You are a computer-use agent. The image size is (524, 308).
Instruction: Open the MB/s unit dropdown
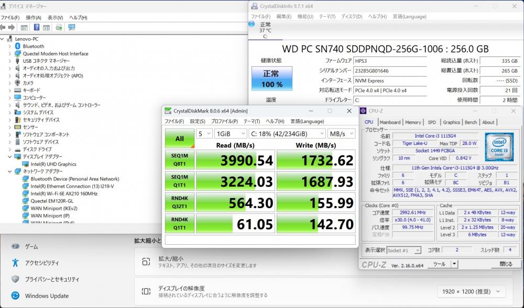coord(342,134)
